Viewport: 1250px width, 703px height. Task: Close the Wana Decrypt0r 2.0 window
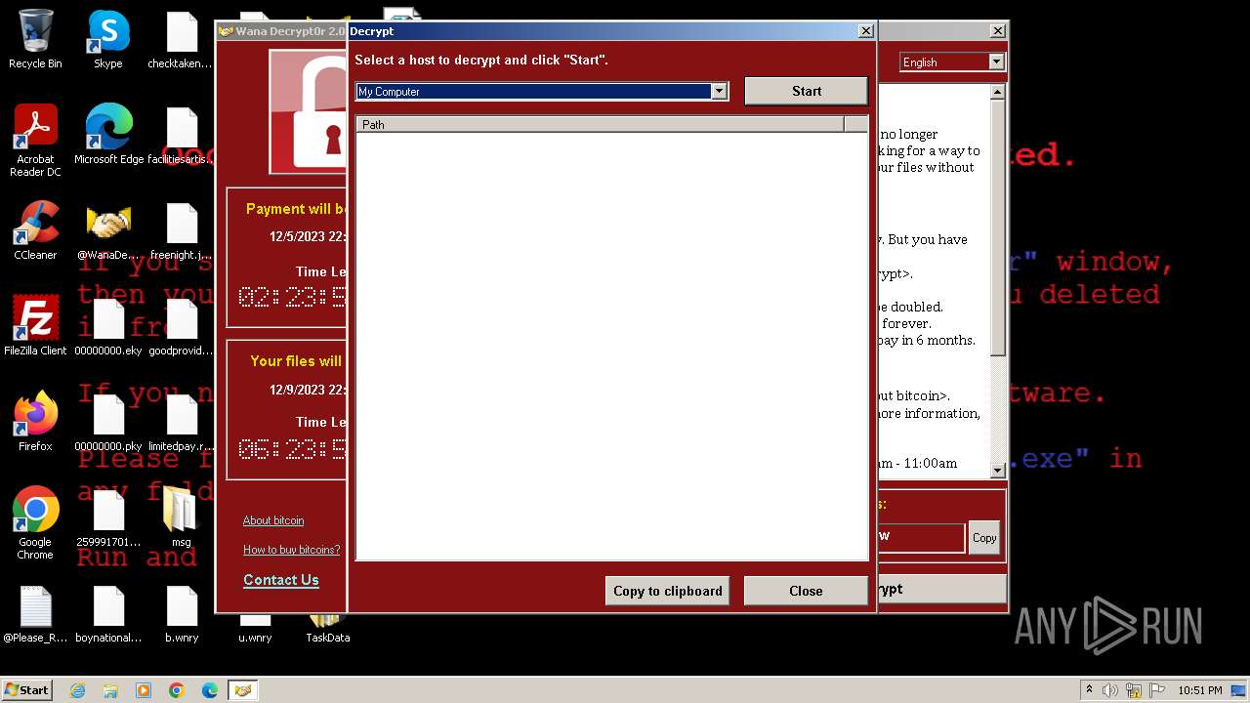(997, 31)
